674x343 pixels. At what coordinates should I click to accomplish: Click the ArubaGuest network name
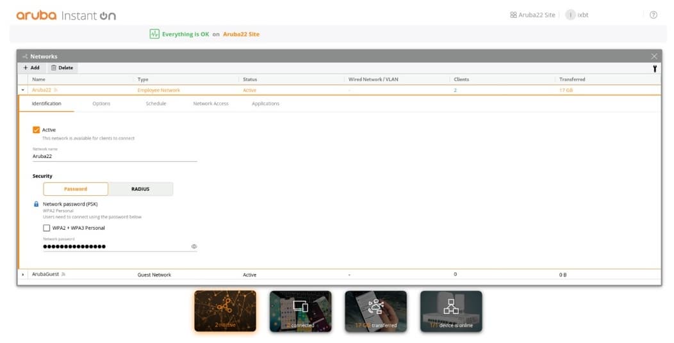[x=45, y=275]
